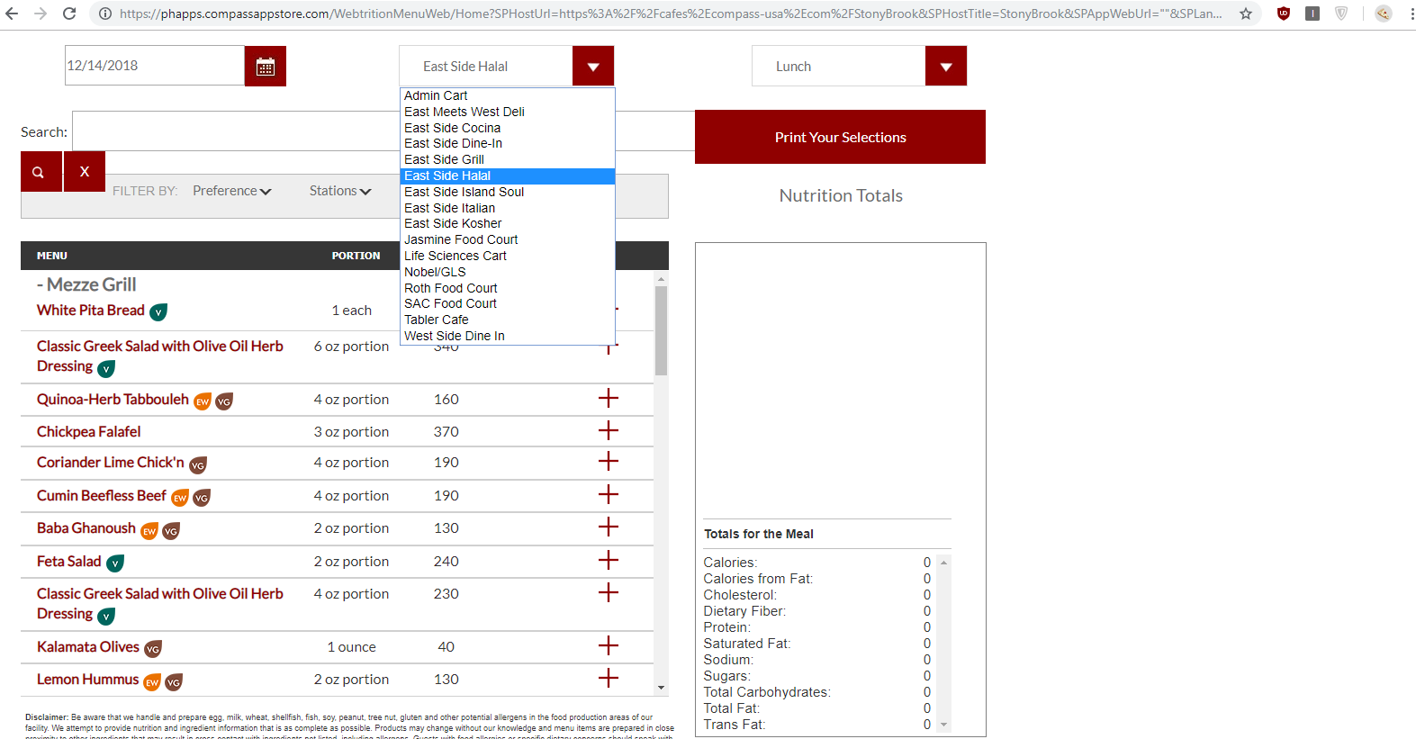The width and height of the screenshot is (1416, 739).
Task: Pick Tabler Cafe option
Action: tap(508, 320)
